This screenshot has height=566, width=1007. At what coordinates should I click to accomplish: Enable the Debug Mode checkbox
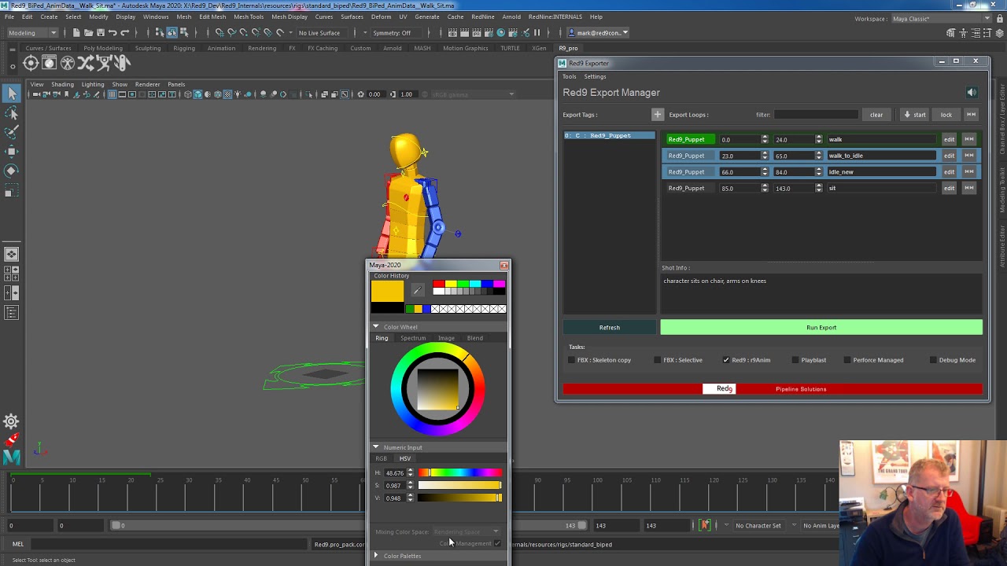tap(933, 360)
